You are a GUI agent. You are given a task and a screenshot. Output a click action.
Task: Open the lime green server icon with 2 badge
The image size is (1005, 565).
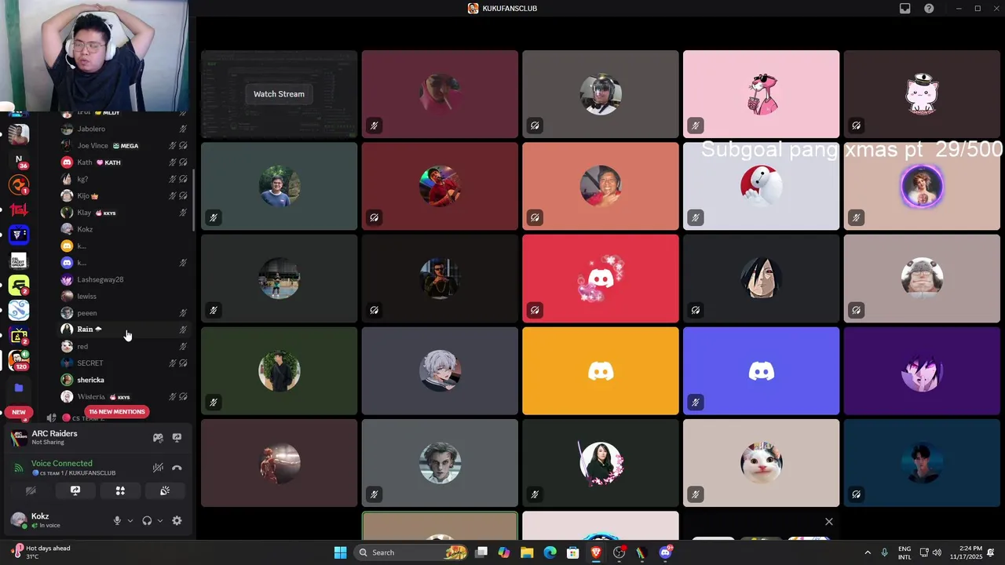19,286
